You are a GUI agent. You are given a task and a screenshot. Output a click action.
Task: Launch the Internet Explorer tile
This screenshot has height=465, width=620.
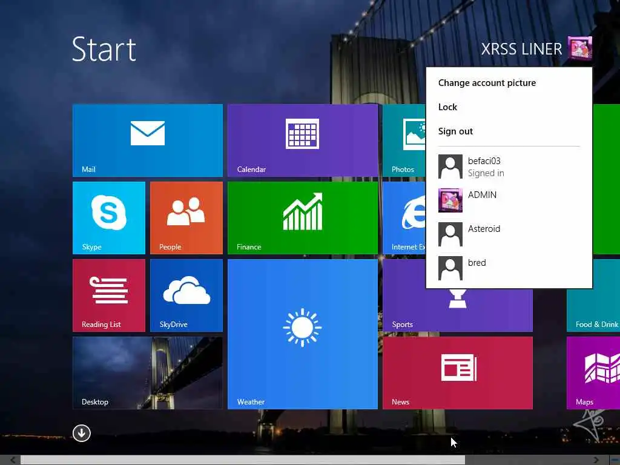point(404,218)
